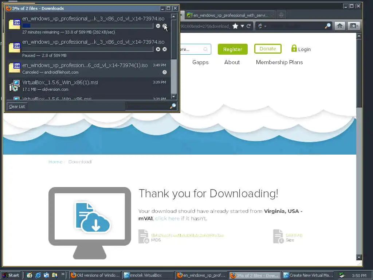
Task: Select the en_windows_xp_professional_with_servi... browser tab
Action: pos(230,15)
